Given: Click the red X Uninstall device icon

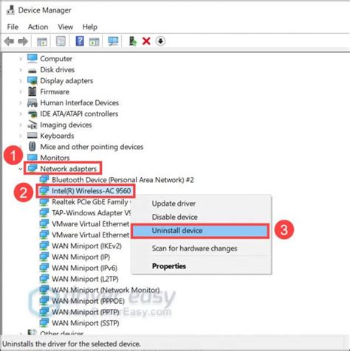Looking at the screenshot, I should pyautogui.click(x=146, y=41).
